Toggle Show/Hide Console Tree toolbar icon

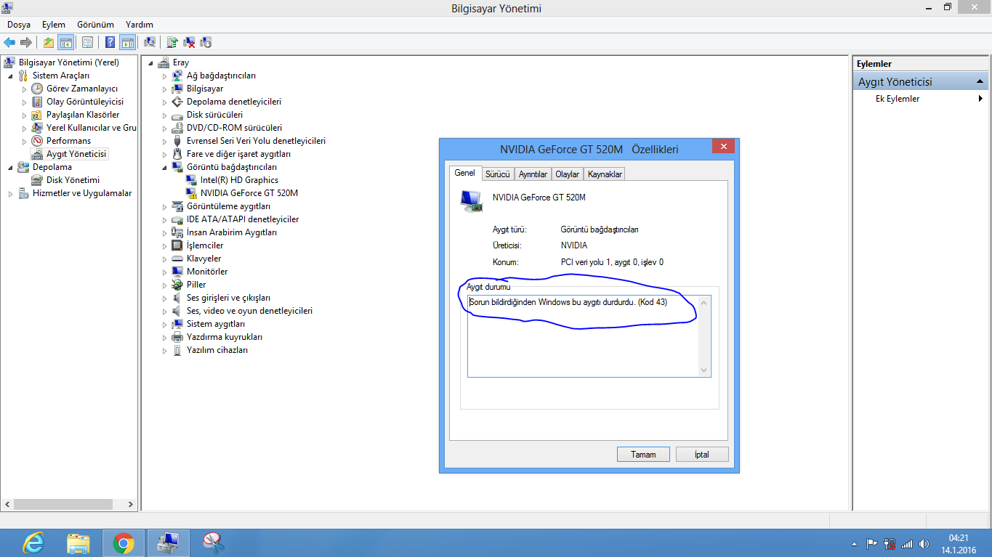click(66, 42)
